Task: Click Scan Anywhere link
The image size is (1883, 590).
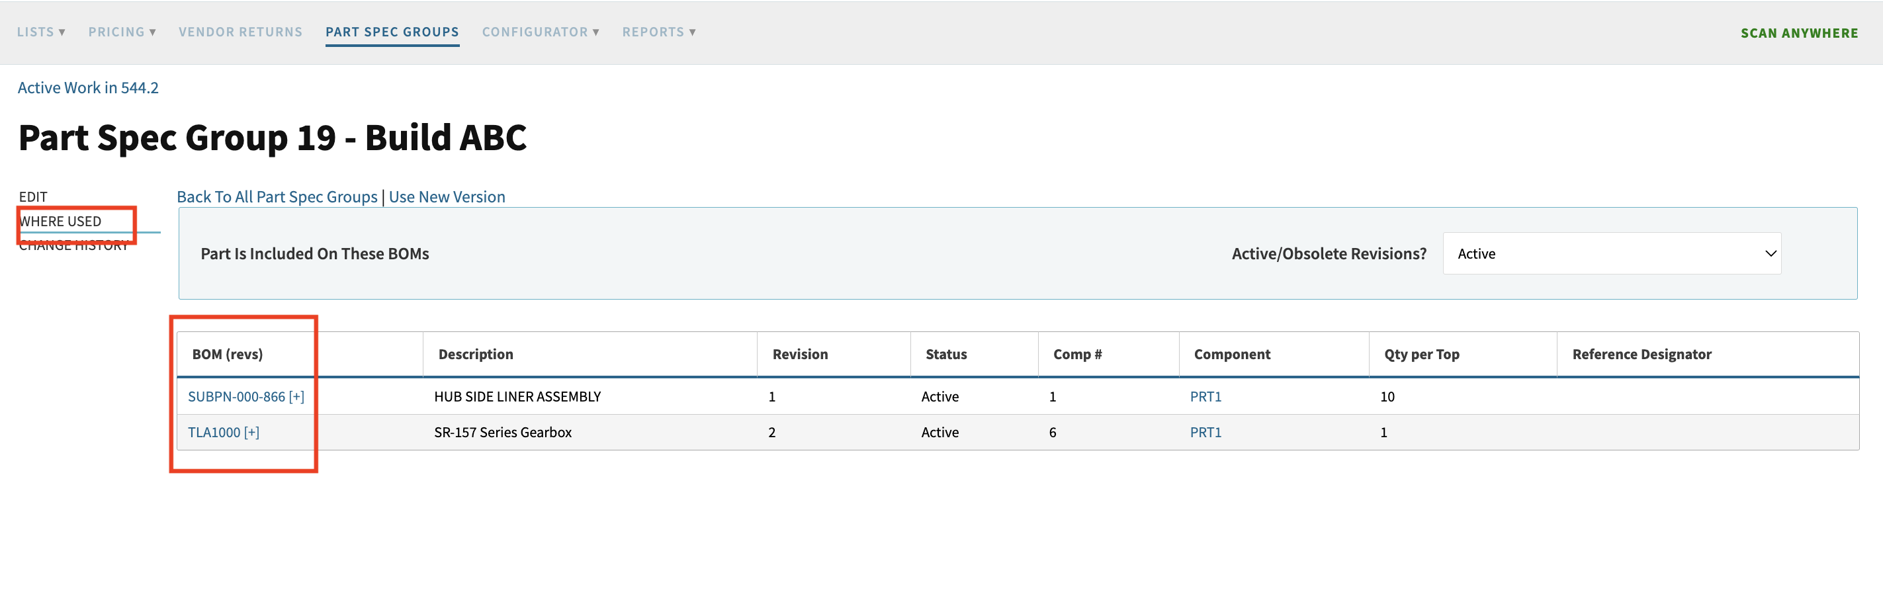Action: click(1798, 34)
